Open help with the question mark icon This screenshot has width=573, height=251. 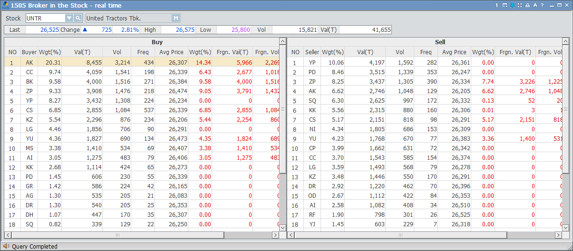(x=542, y=5)
